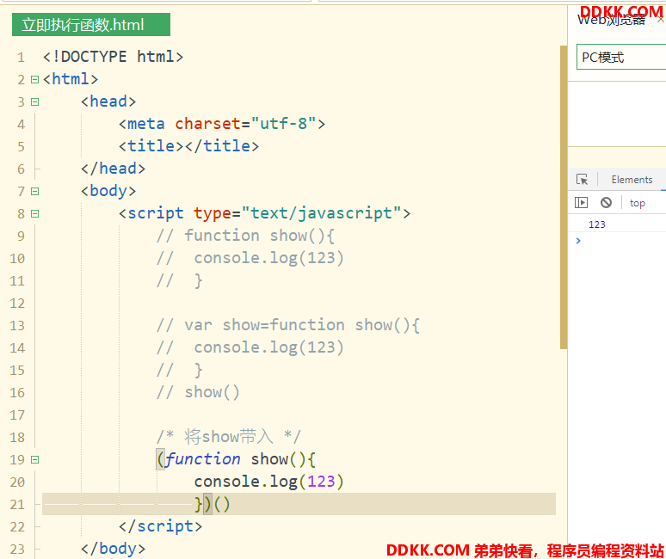
Task: Click line number 1 in gutter
Action: (21, 58)
